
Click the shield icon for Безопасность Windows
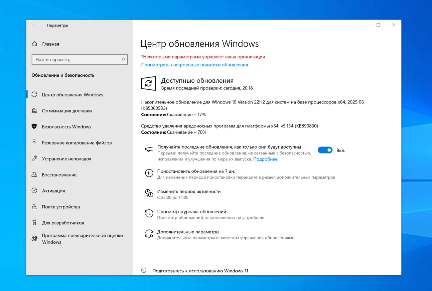pyautogui.click(x=34, y=126)
